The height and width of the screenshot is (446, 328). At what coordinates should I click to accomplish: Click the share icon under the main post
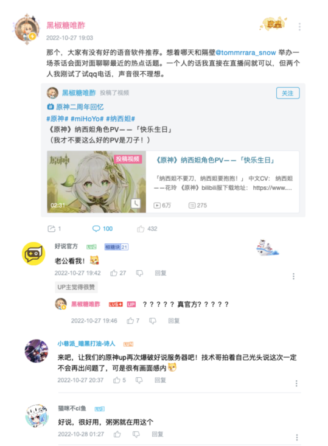[51, 229]
